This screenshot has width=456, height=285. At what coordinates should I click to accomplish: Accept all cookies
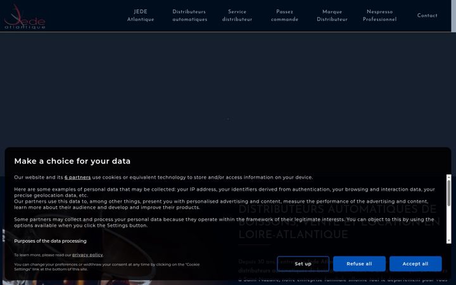(x=415, y=263)
